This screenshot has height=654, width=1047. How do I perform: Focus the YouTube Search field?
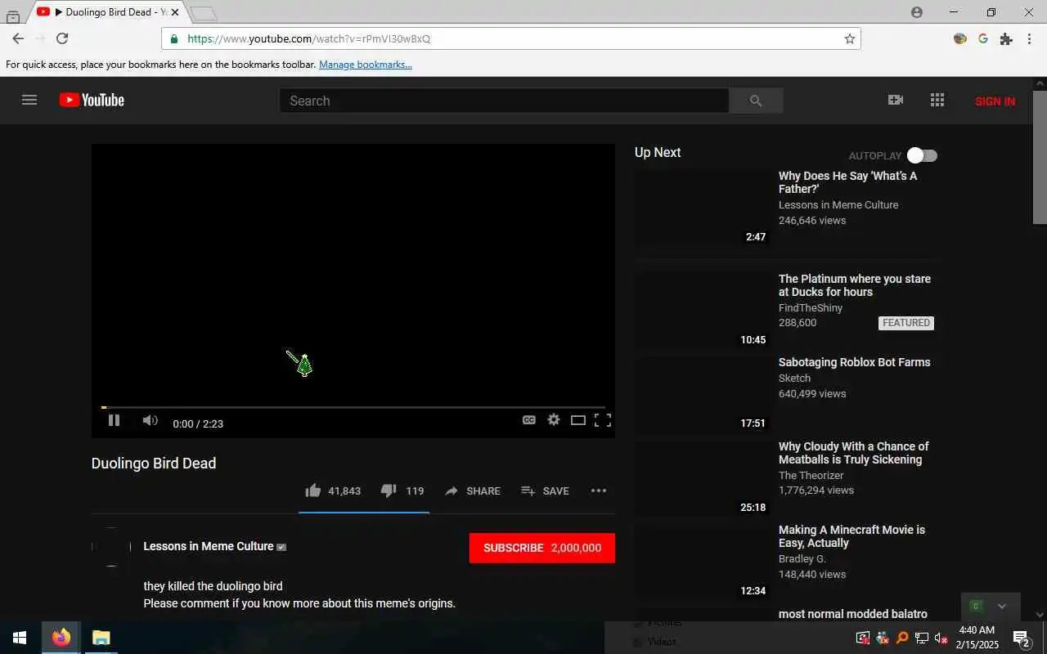pos(504,101)
